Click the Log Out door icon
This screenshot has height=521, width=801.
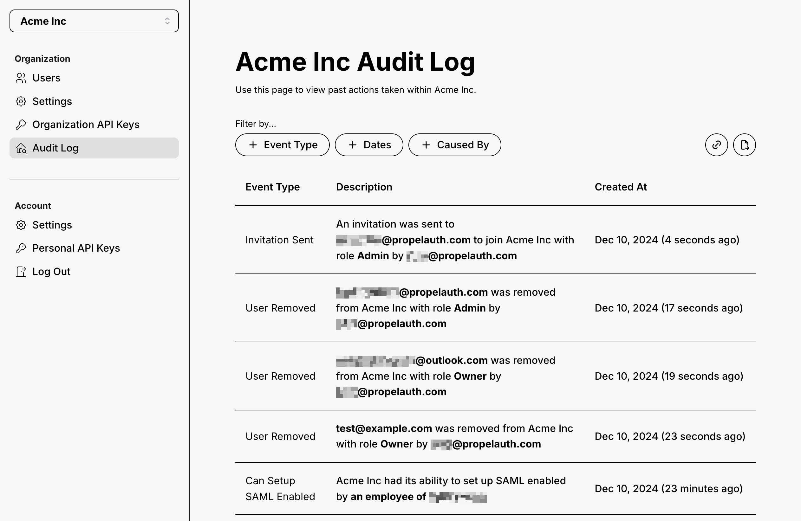coord(21,271)
